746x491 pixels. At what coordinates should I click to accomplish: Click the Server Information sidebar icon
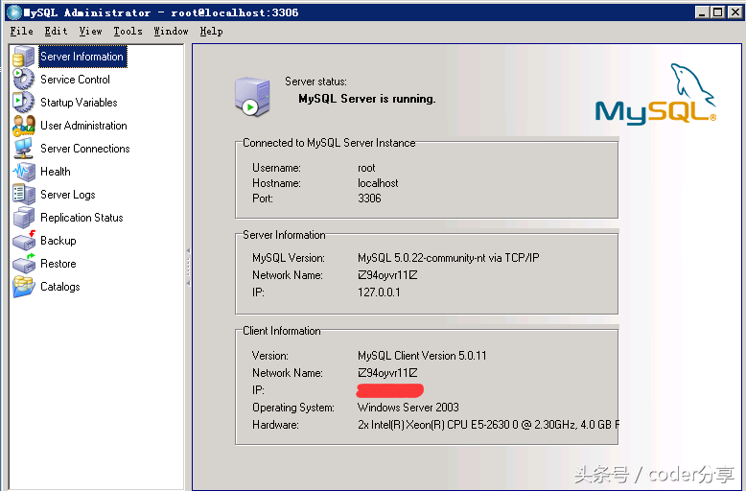(24, 57)
